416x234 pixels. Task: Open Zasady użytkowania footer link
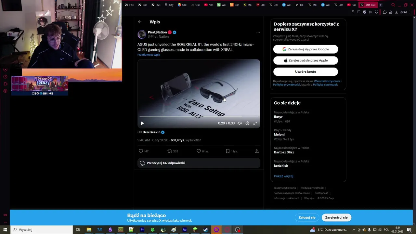click(x=285, y=188)
